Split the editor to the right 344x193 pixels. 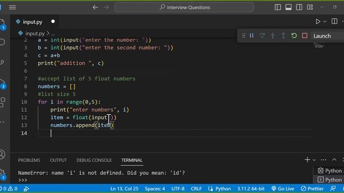334,21
